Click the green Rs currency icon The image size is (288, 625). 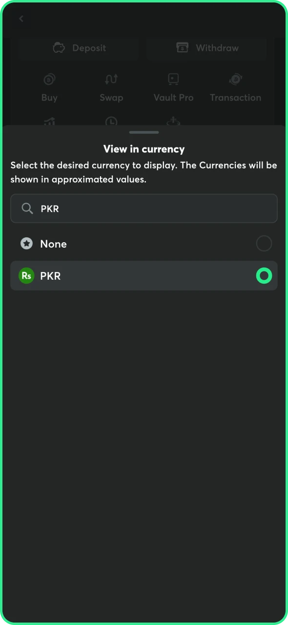[26, 275]
